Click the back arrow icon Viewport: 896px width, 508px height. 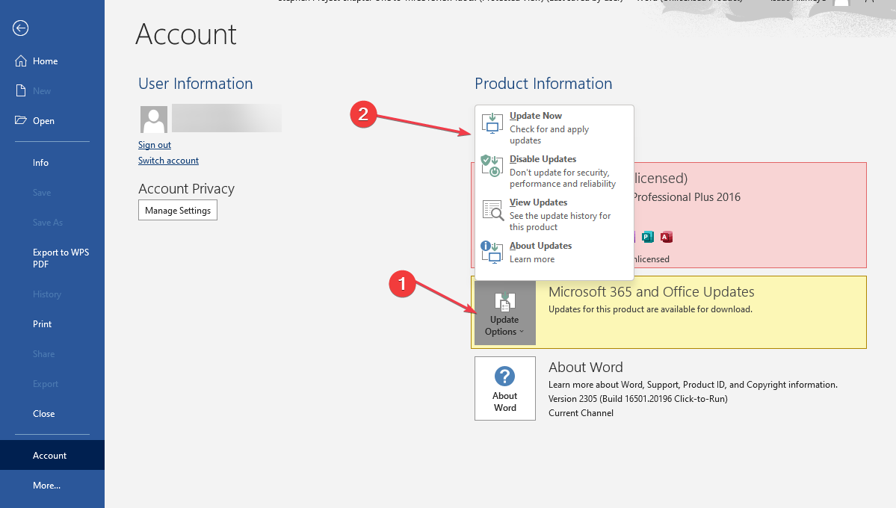[21, 28]
